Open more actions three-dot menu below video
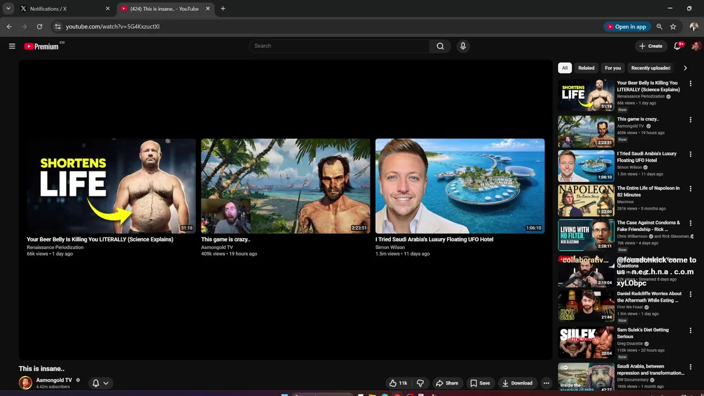This screenshot has width=704, height=396. (x=546, y=383)
